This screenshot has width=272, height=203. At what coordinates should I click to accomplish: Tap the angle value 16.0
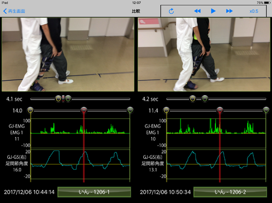(x=17, y=170)
